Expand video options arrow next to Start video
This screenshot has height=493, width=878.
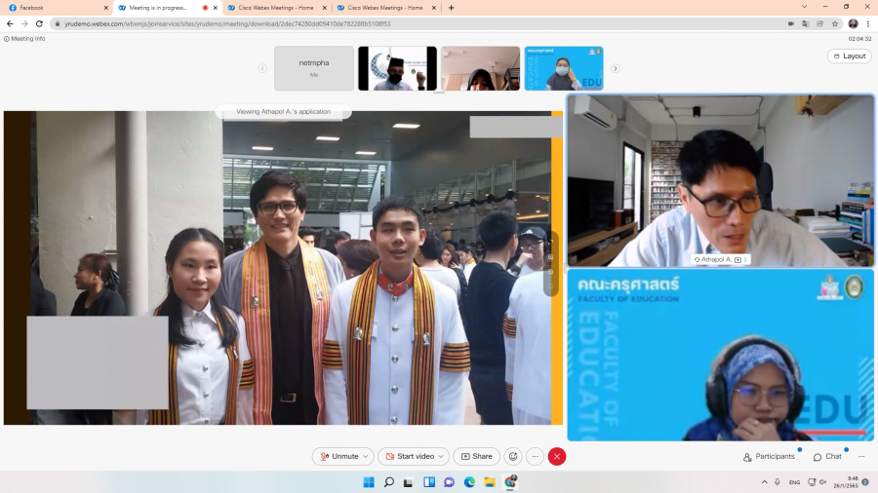pyautogui.click(x=442, y=456)
